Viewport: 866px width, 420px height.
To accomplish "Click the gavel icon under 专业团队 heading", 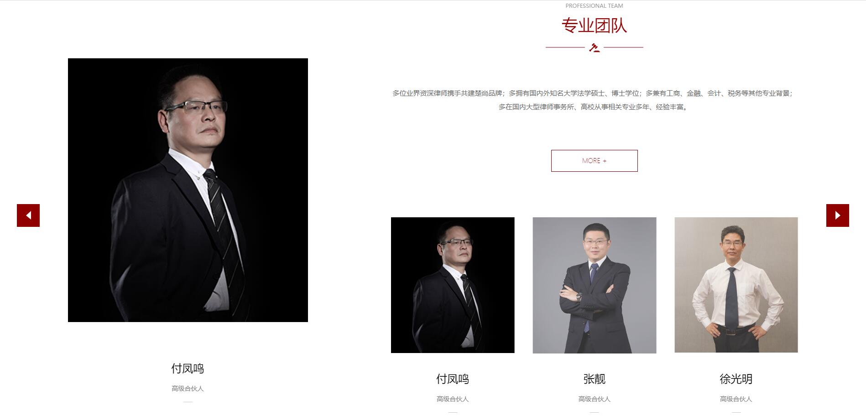I will tap(594, 47).
